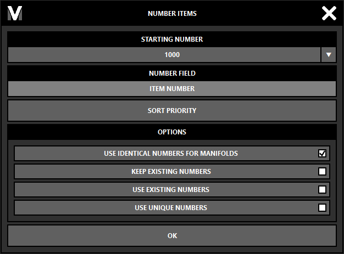
Task: Tick the Use Existing Numbers checkbox
Action: click(322, 190)
